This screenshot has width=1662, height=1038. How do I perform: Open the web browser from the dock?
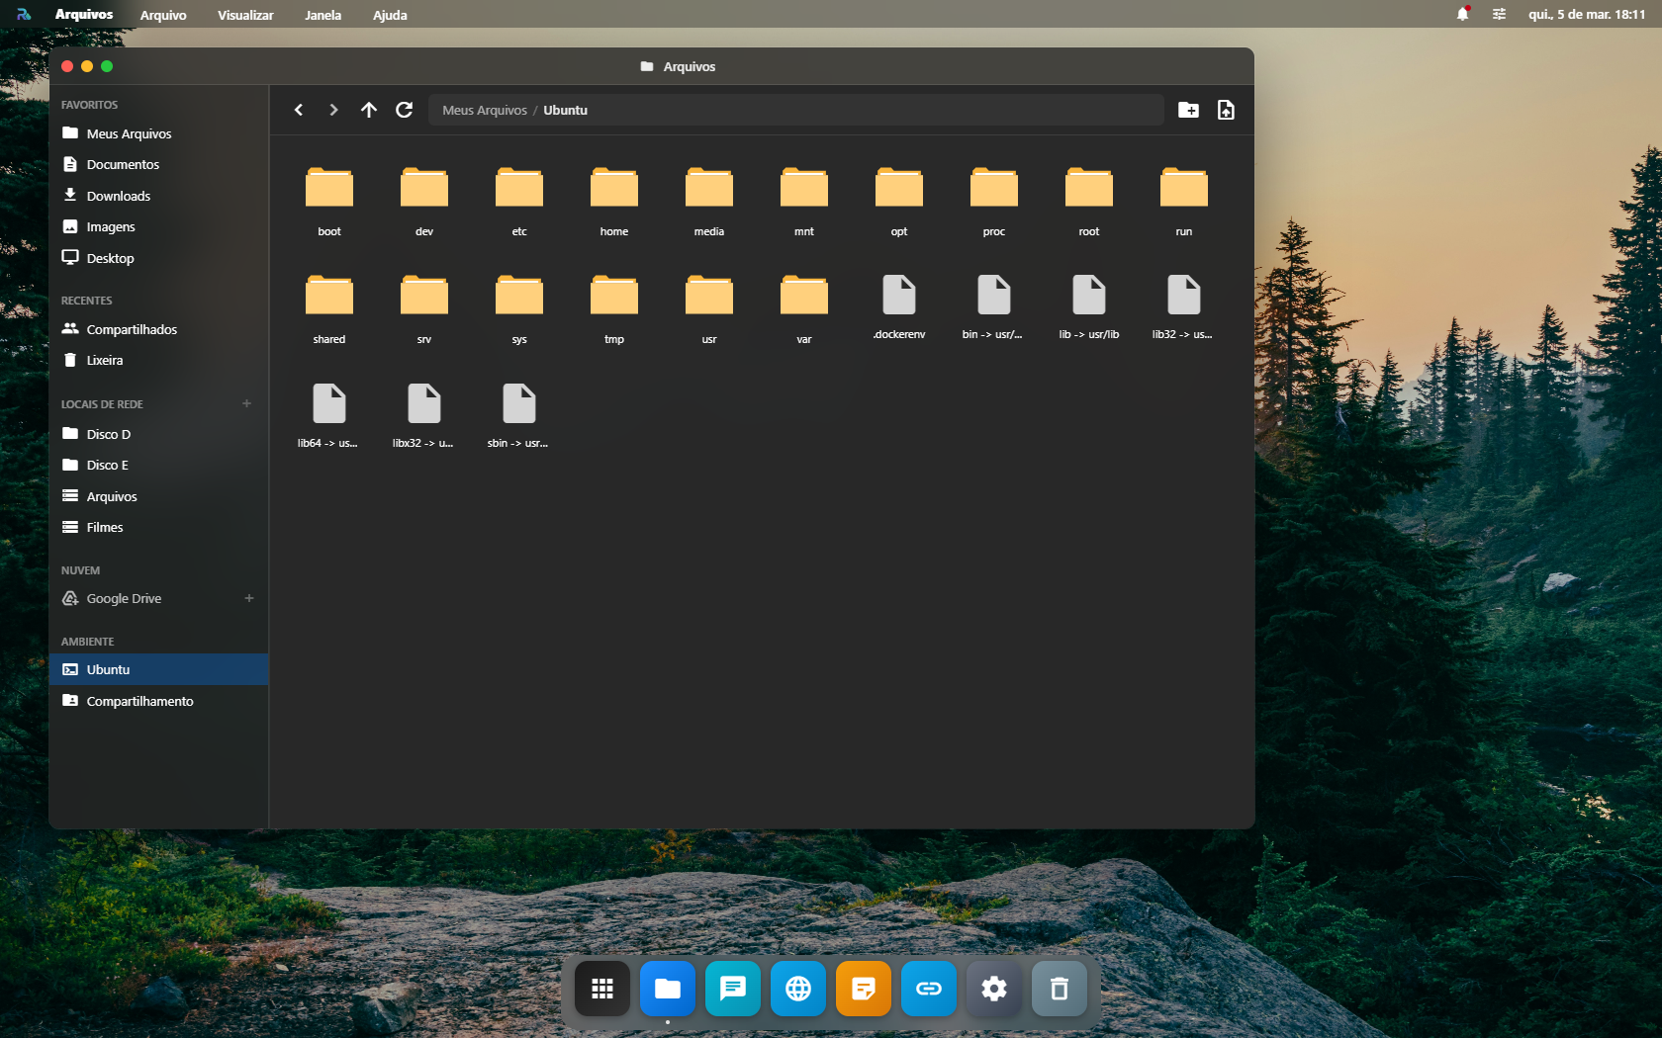[x=797, y=989]
